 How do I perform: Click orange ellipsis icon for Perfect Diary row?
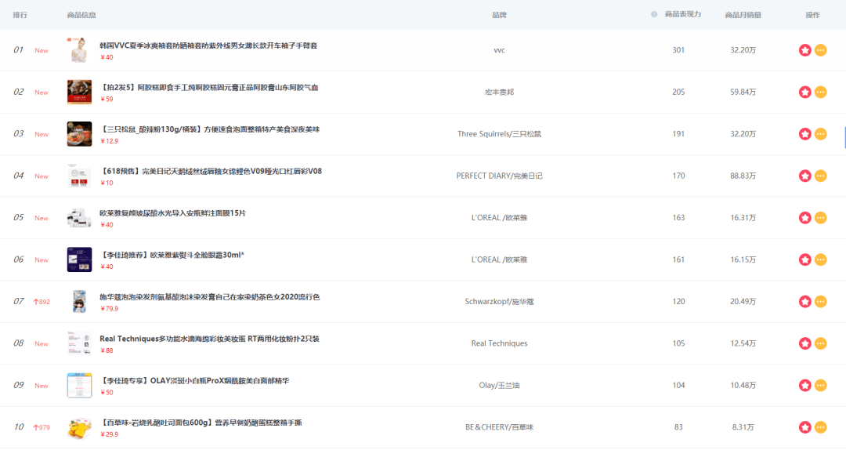[820, 176]
